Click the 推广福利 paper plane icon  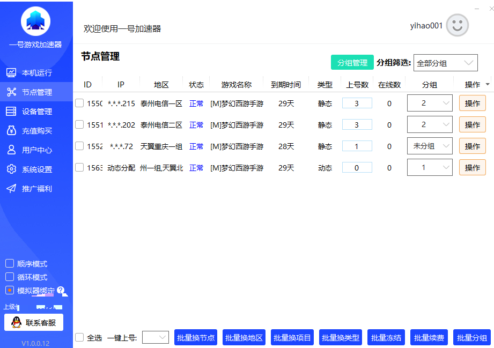[x=11, y=189]
